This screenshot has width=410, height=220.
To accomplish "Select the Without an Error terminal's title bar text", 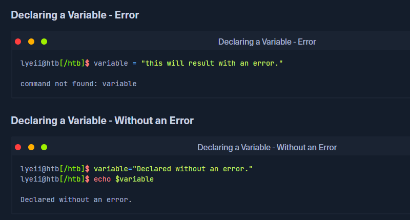I will (267, 147).
